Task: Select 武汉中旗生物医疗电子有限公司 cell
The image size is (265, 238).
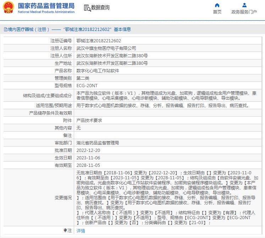Action: pyautogui.click(x=106, y=48)
